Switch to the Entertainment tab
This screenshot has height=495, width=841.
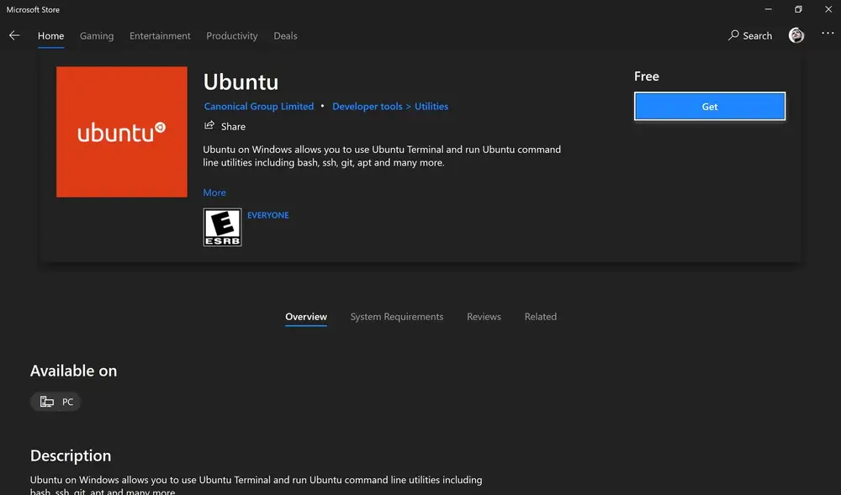(160, 36)
